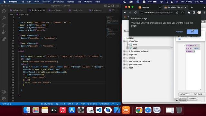The height and width of the screenshot is (116, 206).
Task: Open the Extensions view in VS Code
Action: 4,39
